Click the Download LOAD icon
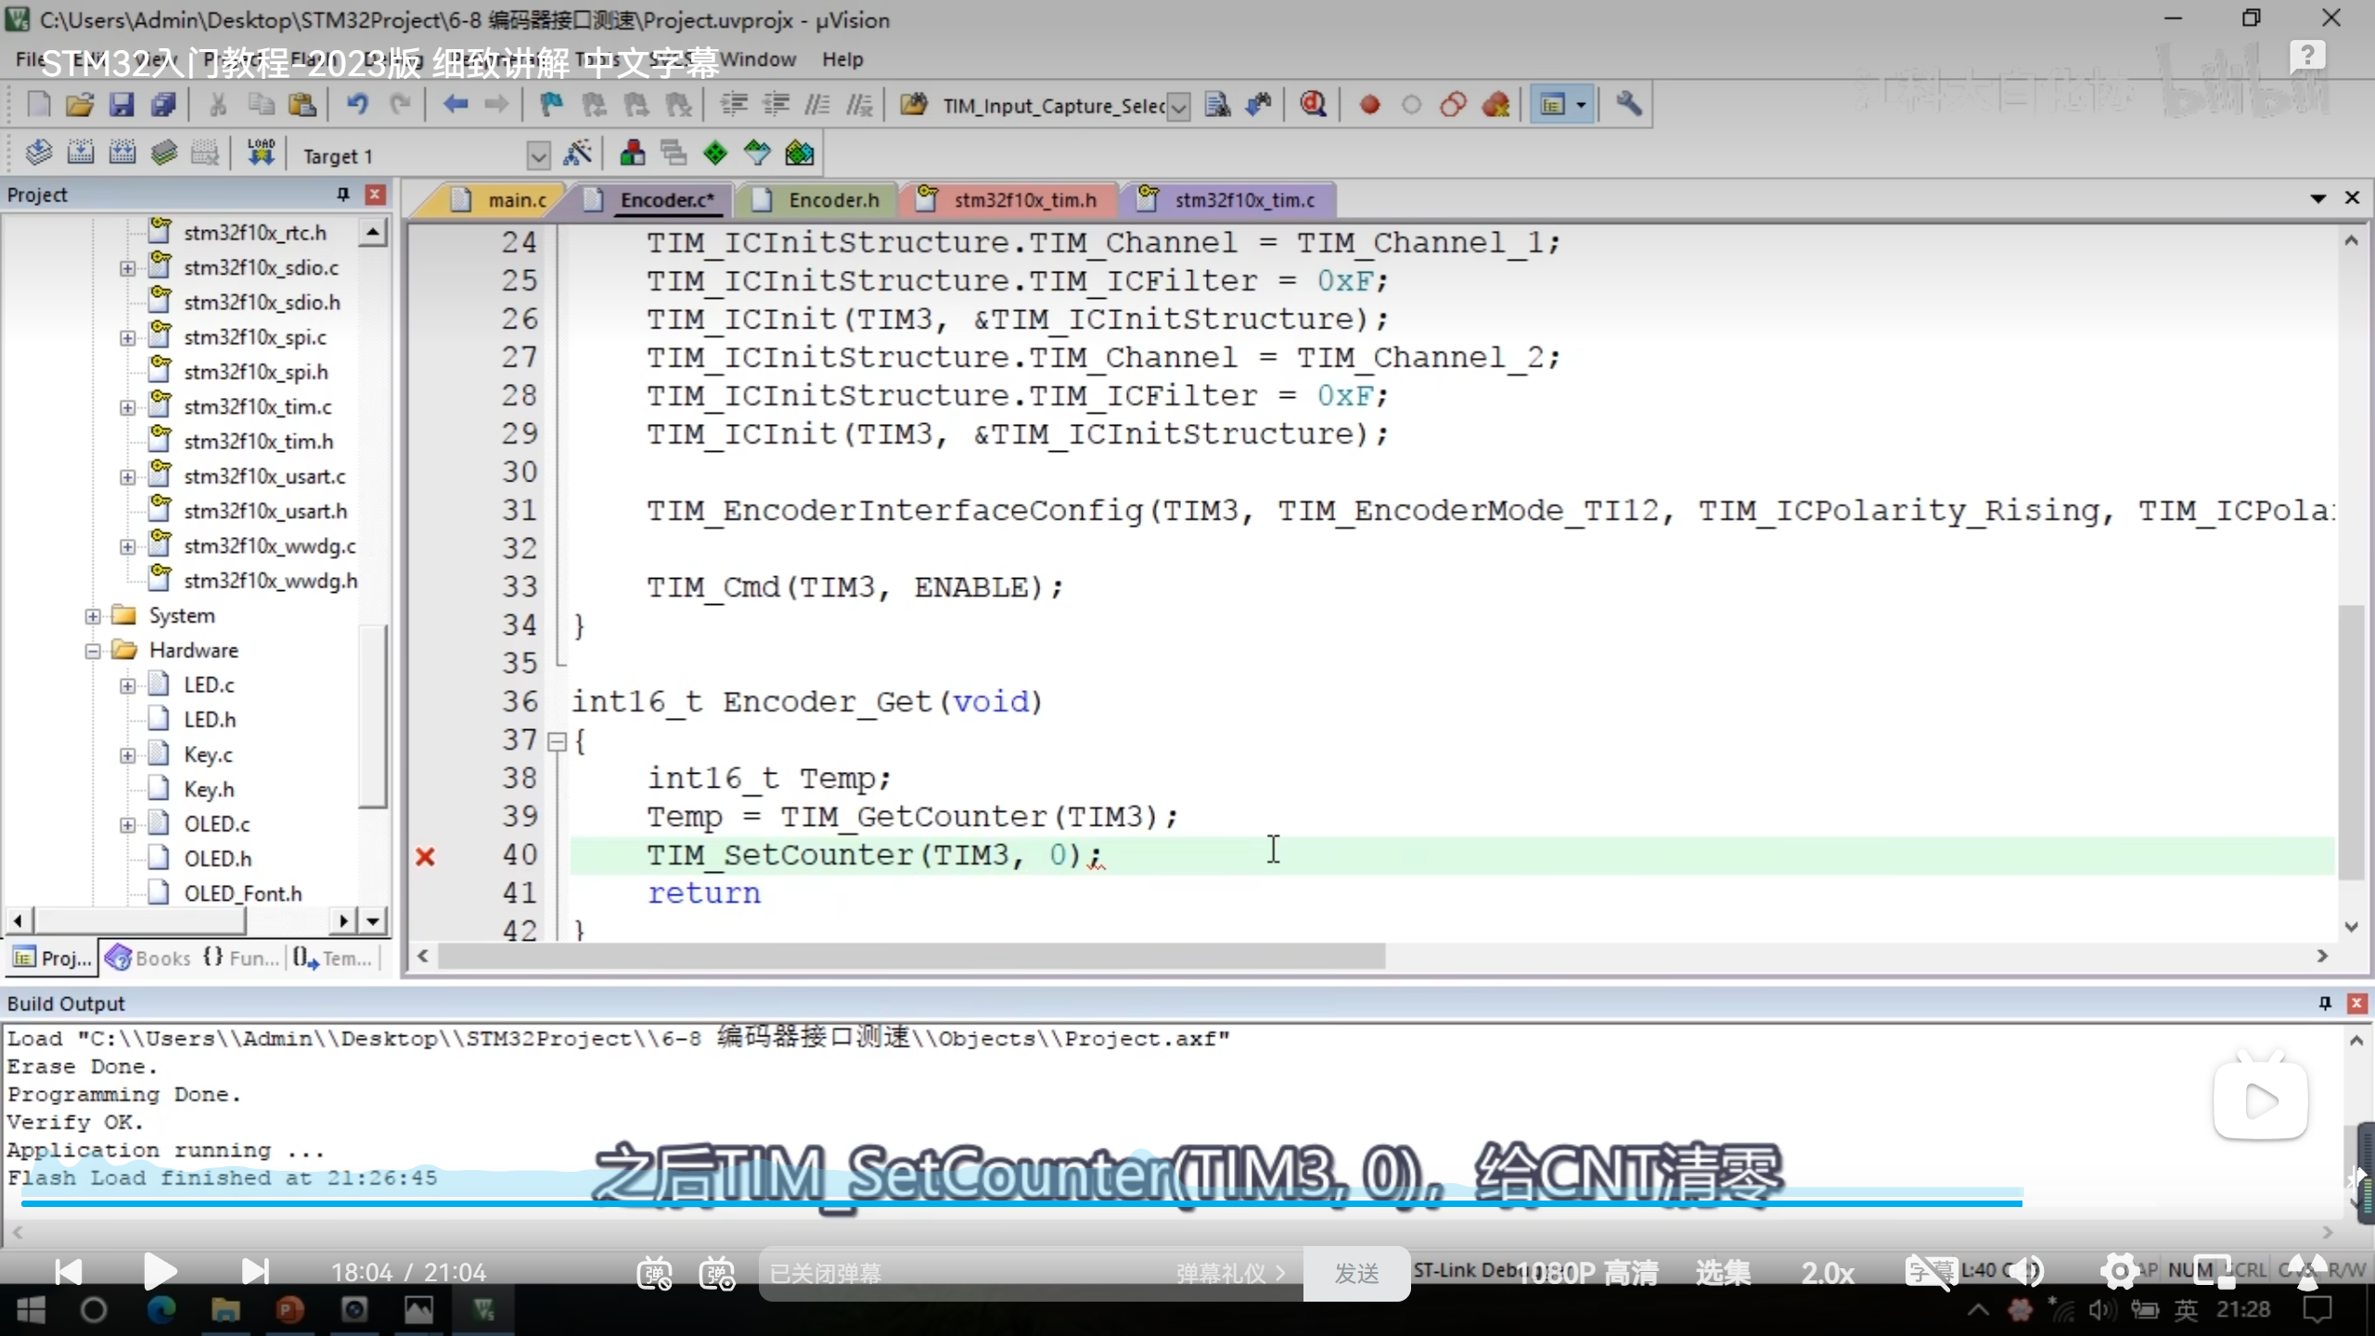This screenshot has width=2375, height=1336. 261,153
